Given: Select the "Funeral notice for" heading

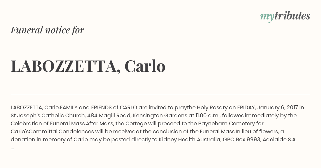Looking at the screenshot, I should click(47, 30).
